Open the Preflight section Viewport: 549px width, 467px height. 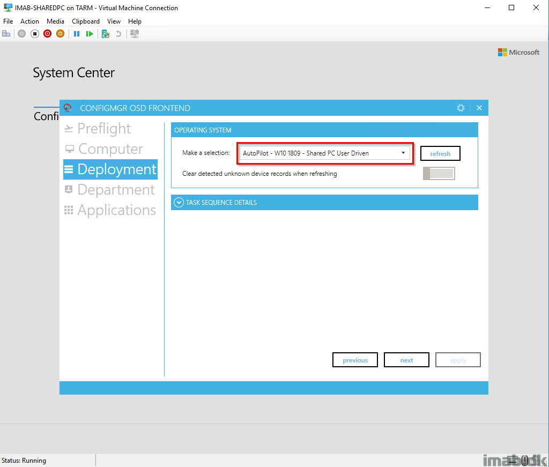point(98,129)
